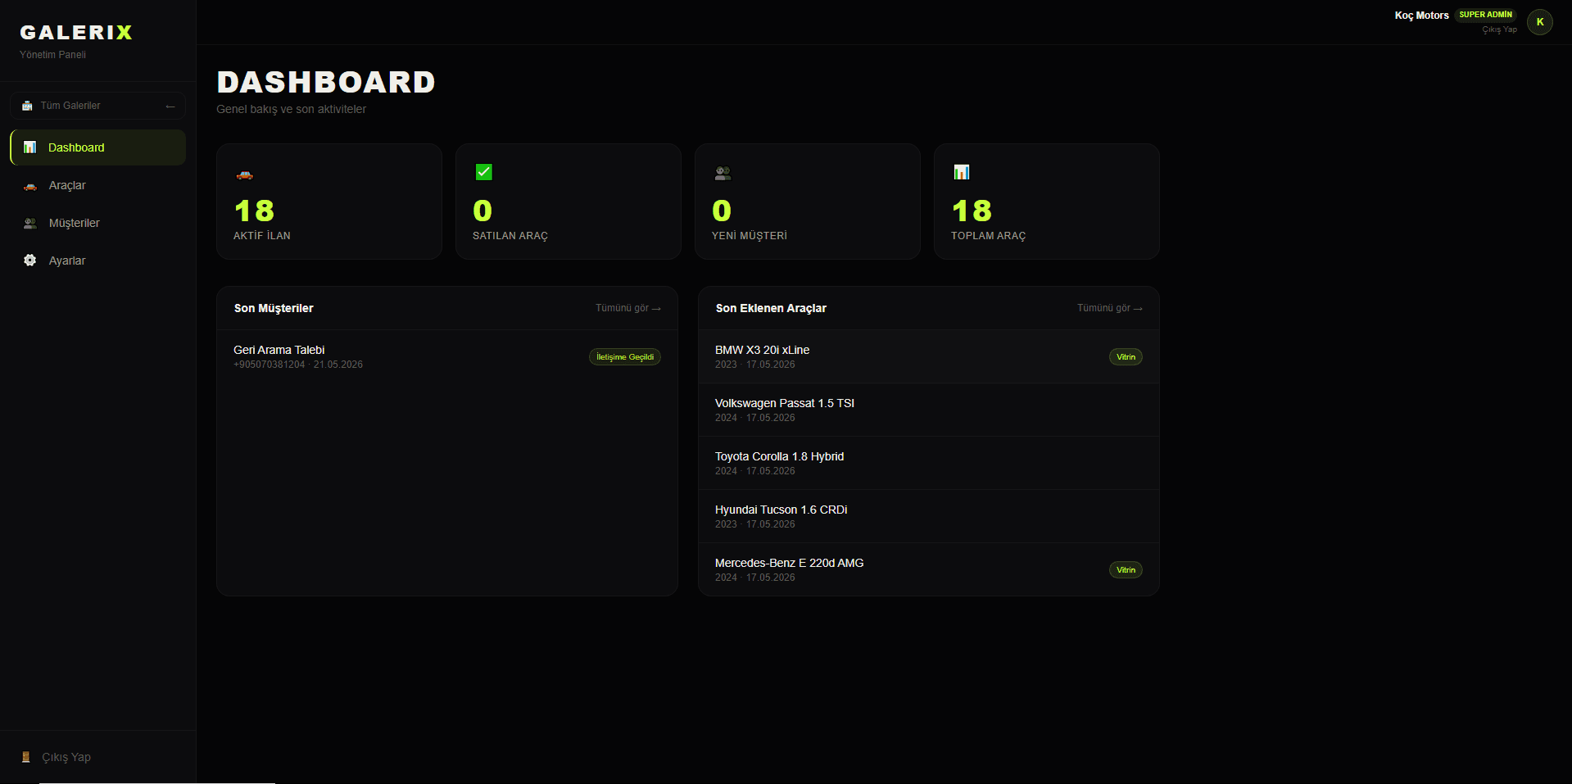Click the car icon next to Araçlar
The height and width of the screenshot is (784, 1572).
[30, 186]
